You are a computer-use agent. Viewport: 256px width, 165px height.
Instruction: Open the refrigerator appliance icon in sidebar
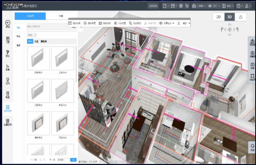[x=8, y=94]
